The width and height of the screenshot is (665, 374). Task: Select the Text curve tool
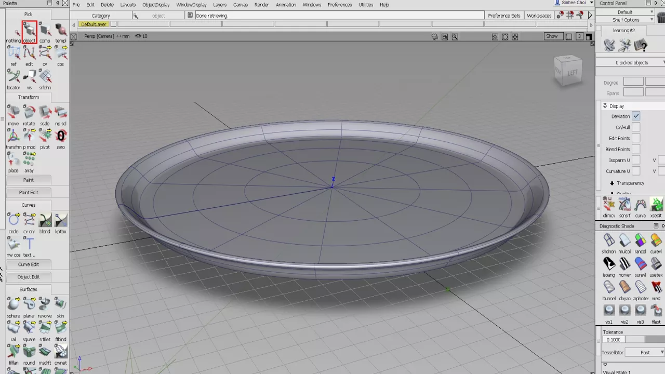coord(29,245)
